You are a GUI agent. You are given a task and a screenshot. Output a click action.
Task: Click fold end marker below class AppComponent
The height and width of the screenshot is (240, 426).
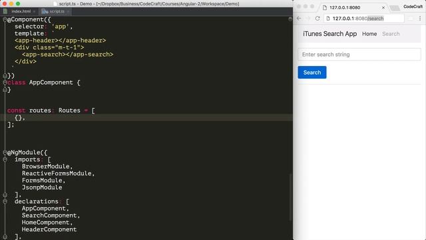point(5,89)
